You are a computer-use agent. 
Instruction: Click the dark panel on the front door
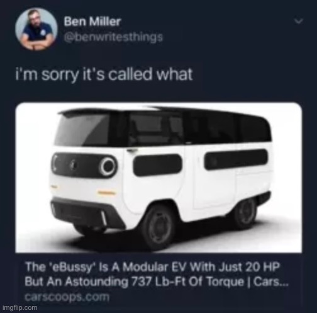coord(158,165)
